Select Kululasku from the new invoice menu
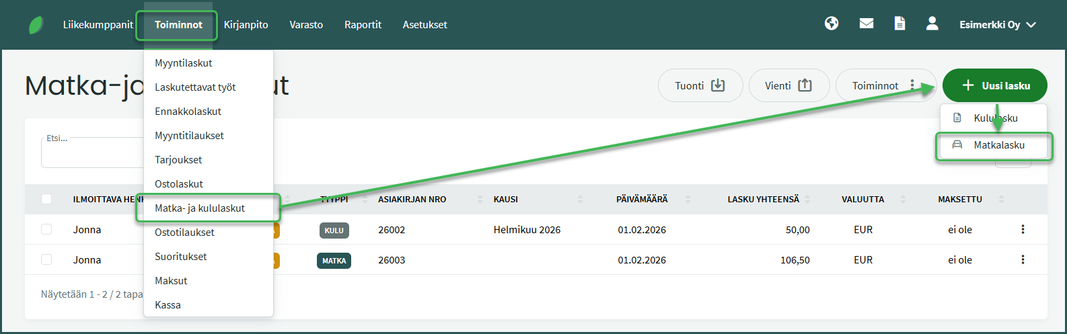 click(x=995, y=118)
